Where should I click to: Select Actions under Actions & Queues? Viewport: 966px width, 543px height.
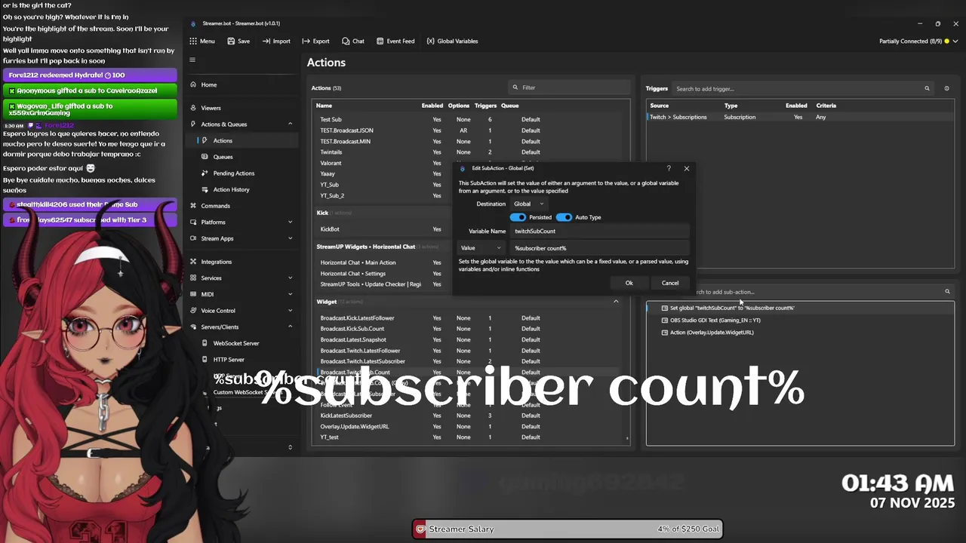[222, 140]
